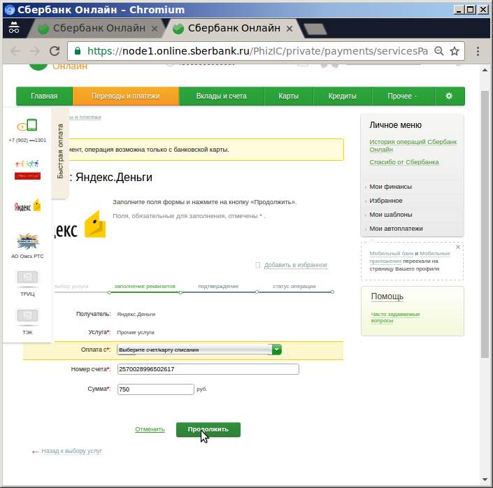Click the secure padlock icon in address bar
493x488 pixels.
(x=78, y=50)
